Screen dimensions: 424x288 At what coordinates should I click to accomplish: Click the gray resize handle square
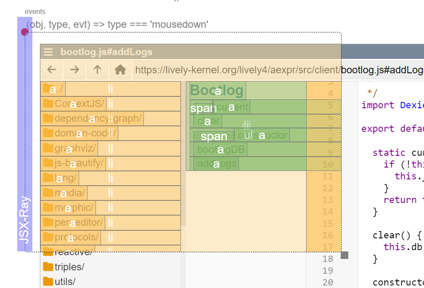tap(344, 255)
